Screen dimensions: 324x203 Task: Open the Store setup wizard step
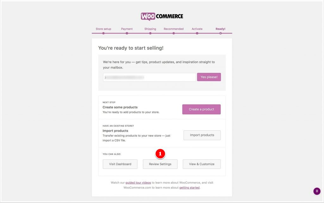[103, 29]
